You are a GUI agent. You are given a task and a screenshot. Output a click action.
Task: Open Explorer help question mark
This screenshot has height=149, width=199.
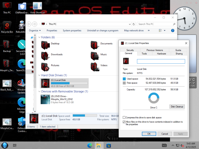[172, 31]
